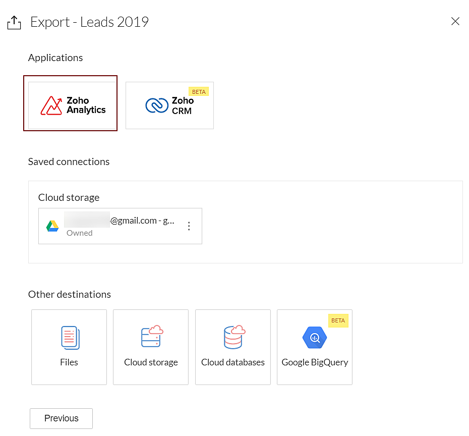Click the 'Export - Leads 2019' title
469x436 pixels.
(x=89, y=22)
